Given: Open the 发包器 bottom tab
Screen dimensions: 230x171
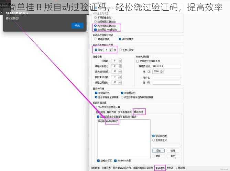Looking at the screenshot, I should click(x=170, y=168).
